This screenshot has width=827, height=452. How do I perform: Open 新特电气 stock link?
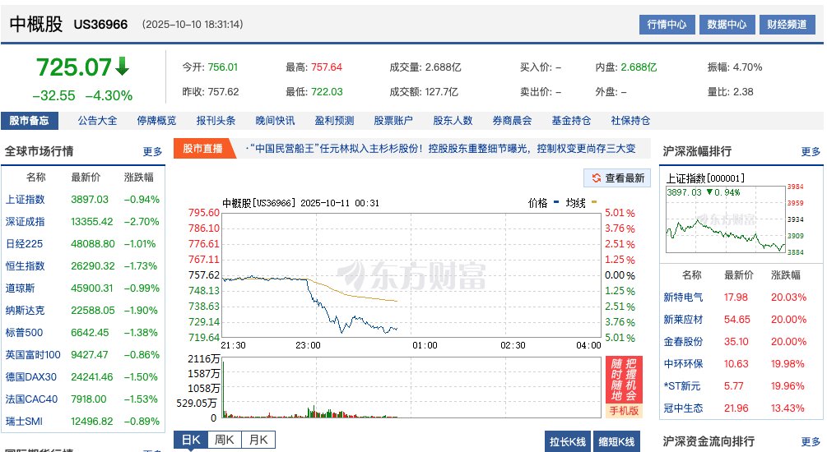pyautogui.click(x=683, y=297)
